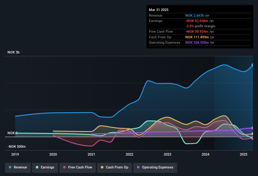Viewport: 258px width, 176px height.
Task: Click the -2.0% profit margin text
Action: click(200, 26)
